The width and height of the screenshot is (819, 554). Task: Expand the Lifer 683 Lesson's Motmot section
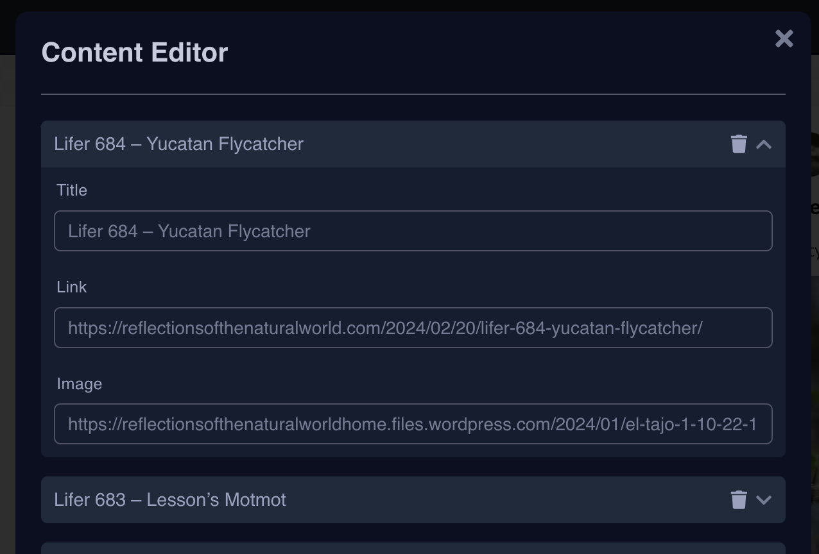click(x=764, y=499)
